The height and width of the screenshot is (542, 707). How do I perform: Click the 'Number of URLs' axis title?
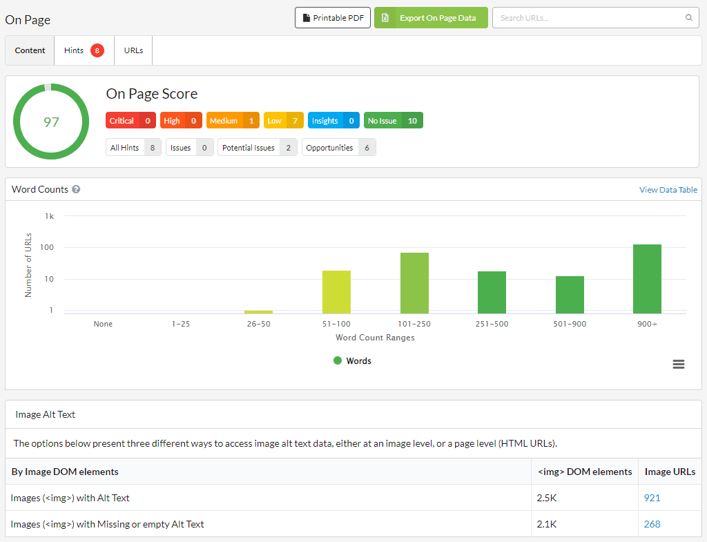point(28,265)
